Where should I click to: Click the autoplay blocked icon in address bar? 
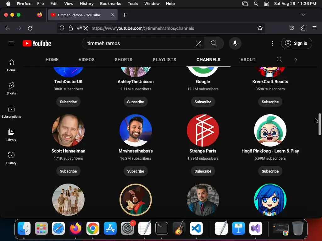86,28
